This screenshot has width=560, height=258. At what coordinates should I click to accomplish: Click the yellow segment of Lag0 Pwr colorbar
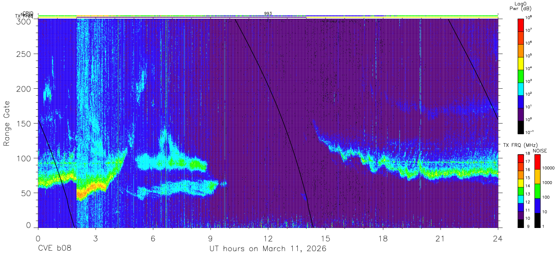click(521, 63)
